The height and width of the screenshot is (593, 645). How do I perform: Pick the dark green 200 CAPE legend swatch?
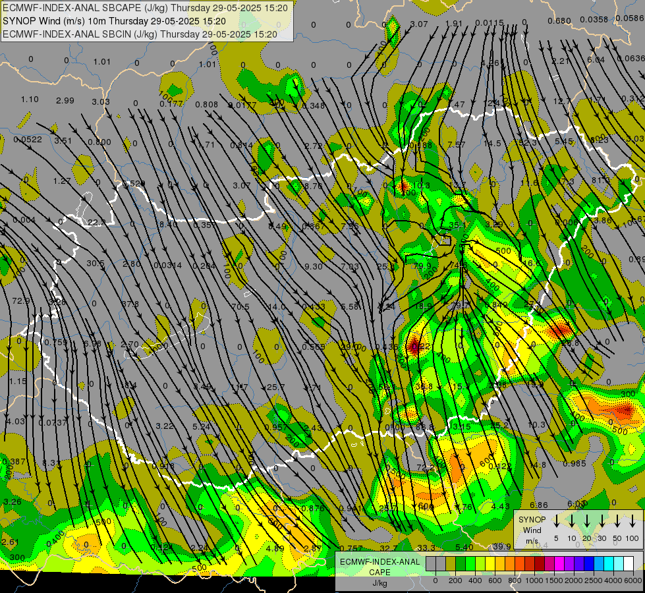461,564
